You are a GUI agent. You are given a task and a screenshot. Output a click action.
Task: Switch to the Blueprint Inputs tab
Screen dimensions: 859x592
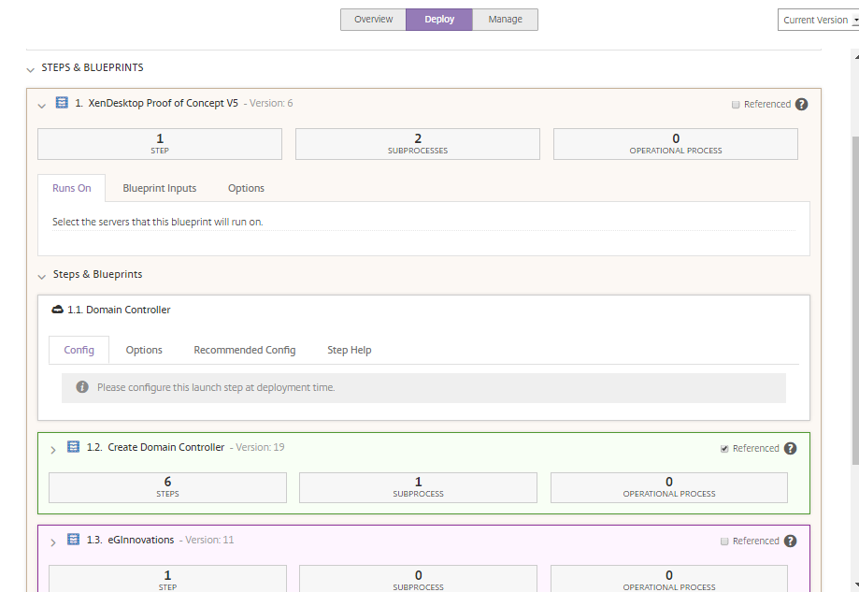point(160,188)
